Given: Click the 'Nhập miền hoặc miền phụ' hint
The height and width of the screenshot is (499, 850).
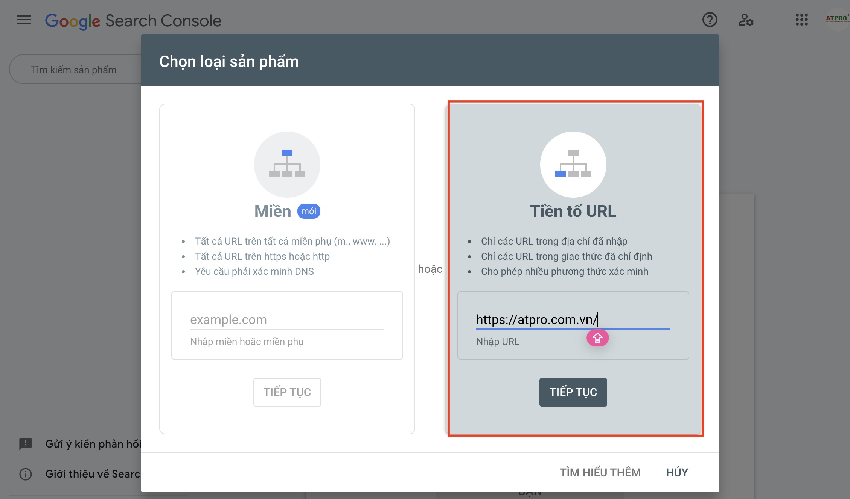Looking at the screenshot, I should tap(247, 342).
